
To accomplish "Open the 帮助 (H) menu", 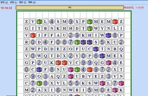I will pos(32,2).
